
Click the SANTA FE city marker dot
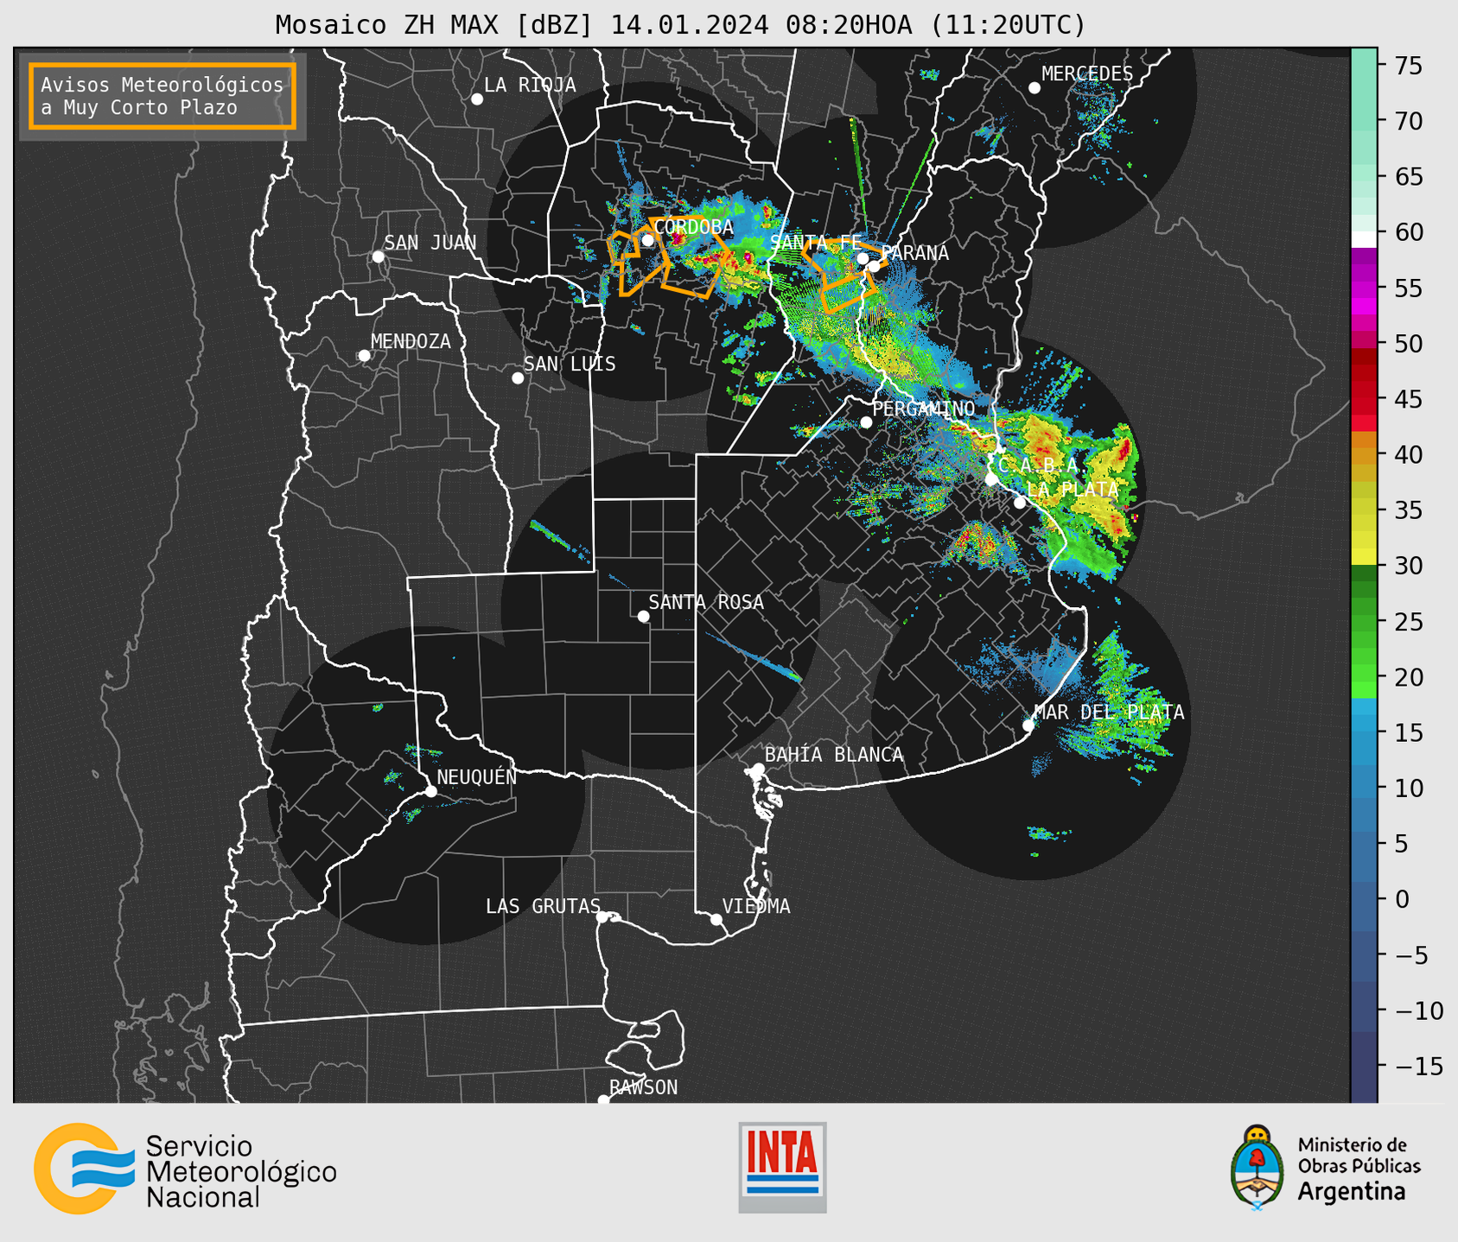(863, 258)
